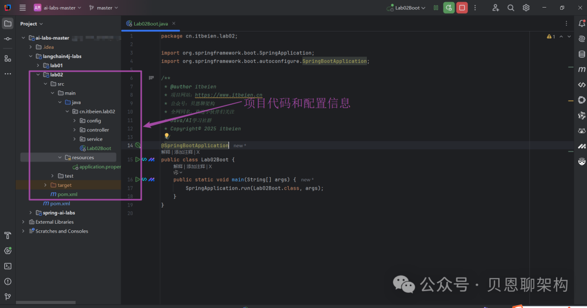This screenshot has width=587, height=308.
Task: Collapse the resources folder
Action: 60,158
